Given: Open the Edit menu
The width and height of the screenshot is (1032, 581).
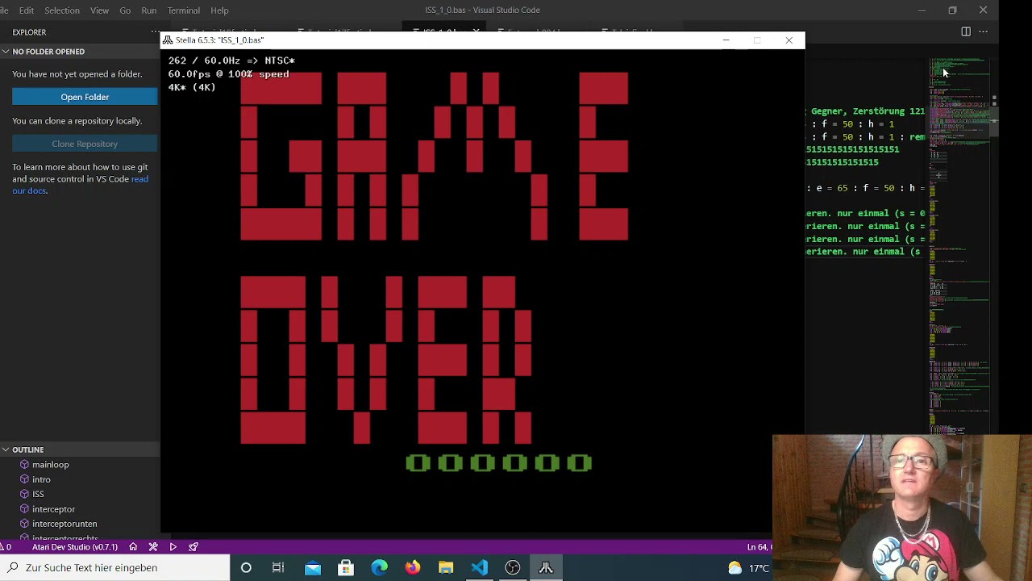Looking at the screenshot, I should coord(27,10).
